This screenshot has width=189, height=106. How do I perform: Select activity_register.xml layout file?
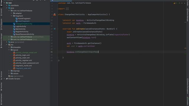point(24,60)
